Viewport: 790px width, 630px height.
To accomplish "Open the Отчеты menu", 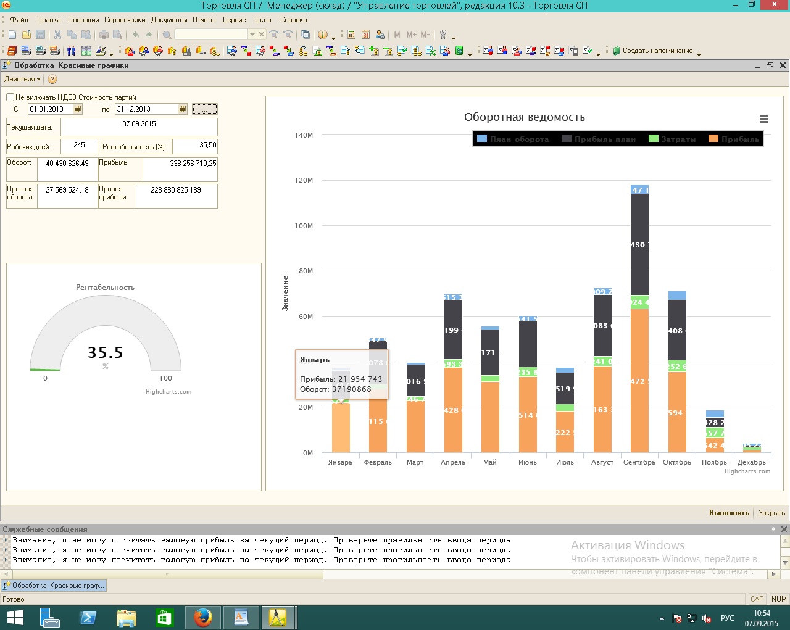I will pos(204,20).
